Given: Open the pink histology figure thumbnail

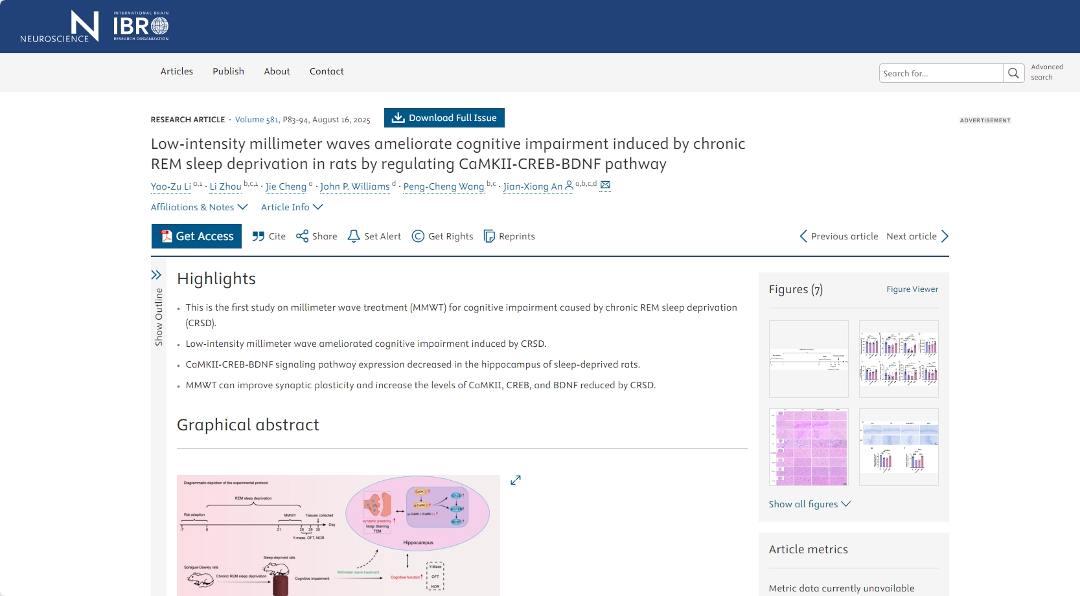Looking at the screenshot, I should (809, 447).
